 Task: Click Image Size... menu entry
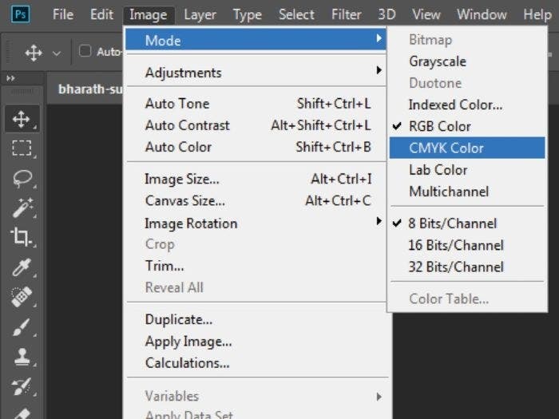[182, 180]
